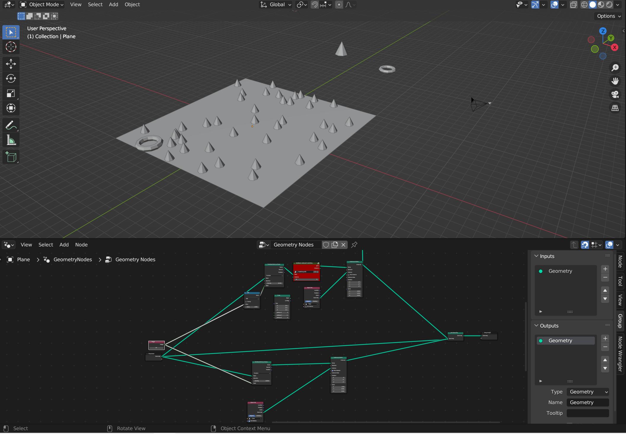This screenshot has width=626, height=434.
Task: Toggle snapping magnet in viewport header
Action: point(315,4)
